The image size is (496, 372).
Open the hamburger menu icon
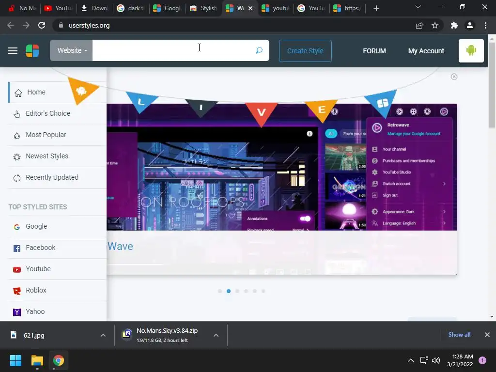click(13, 50)
